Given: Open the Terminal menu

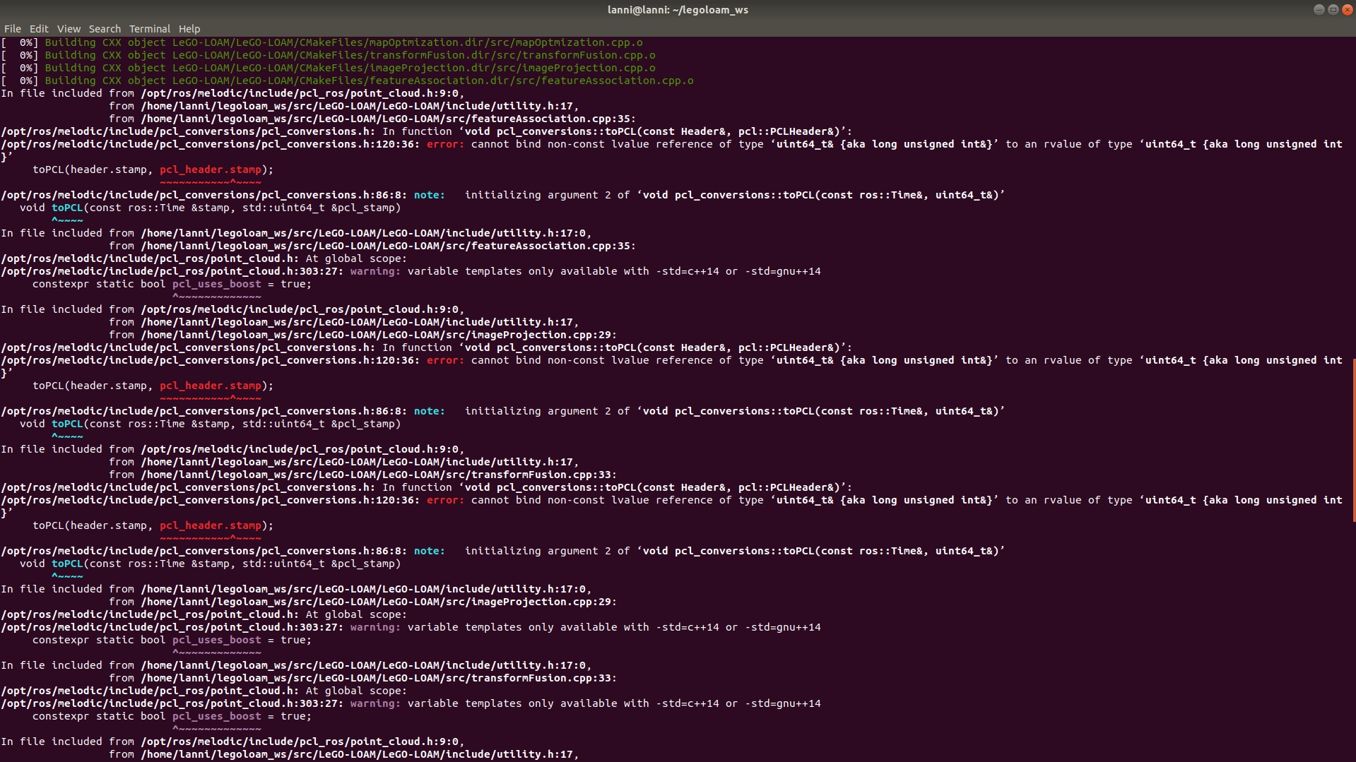Looking at the screenshot, I should [x=149, y=29].
